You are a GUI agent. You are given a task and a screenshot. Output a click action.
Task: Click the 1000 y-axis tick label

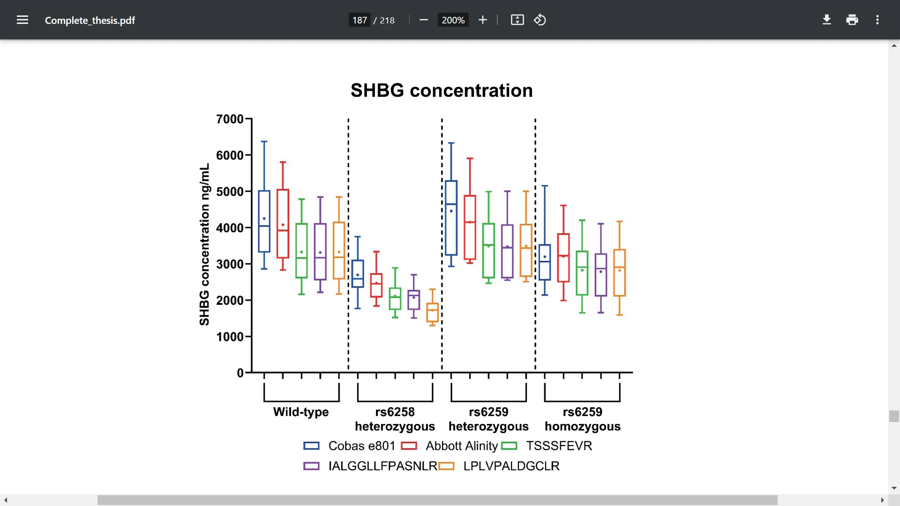(x=230, y=337)
